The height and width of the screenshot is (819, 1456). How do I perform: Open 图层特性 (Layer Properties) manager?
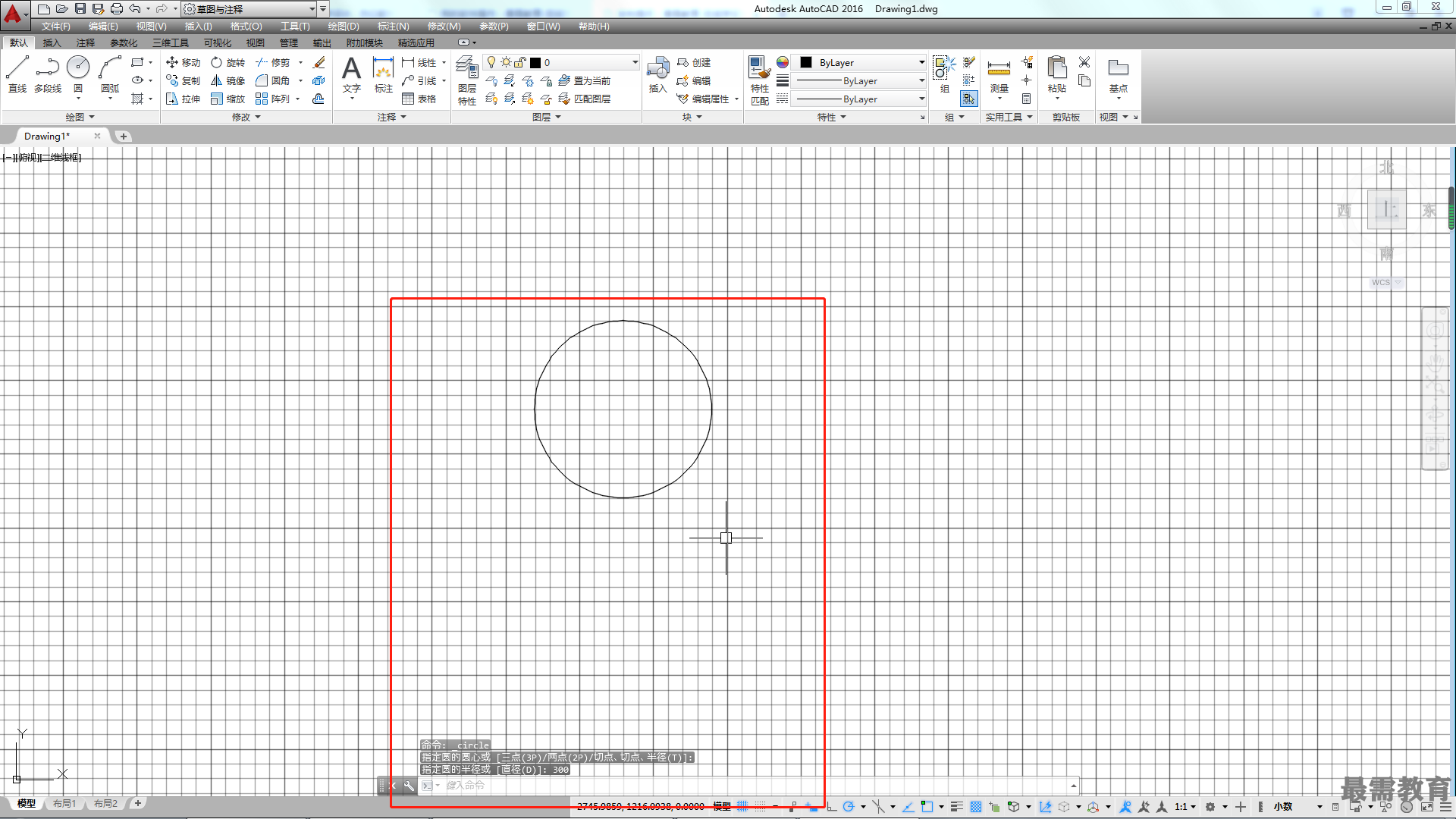click(x=467, y=80)
